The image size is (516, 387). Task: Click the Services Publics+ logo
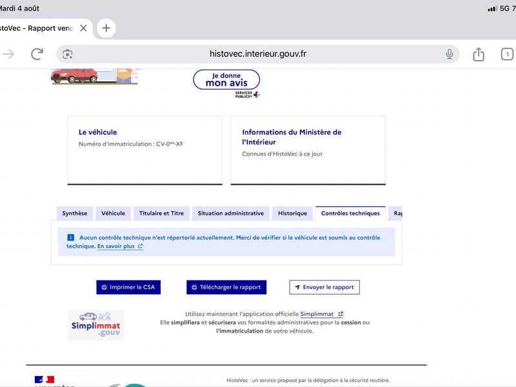pos(247,95)
